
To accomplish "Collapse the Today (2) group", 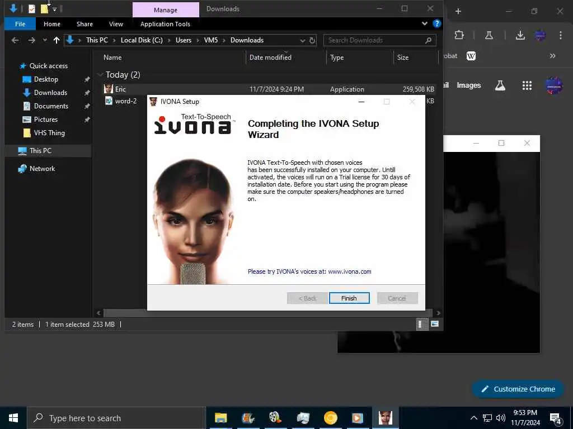I will 100,75.
